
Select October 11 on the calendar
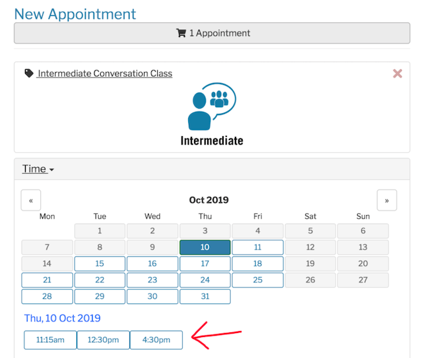pyautogui.click(x=258, y=247)
